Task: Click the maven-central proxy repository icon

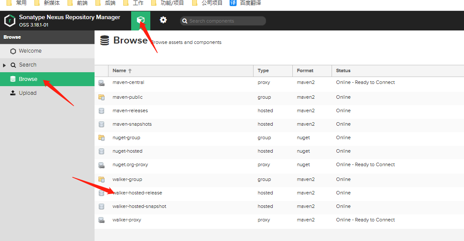Action: tap(102, 83)
